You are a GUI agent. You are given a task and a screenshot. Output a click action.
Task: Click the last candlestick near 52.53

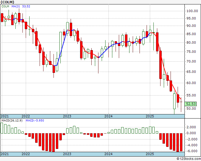click(181, 105)
